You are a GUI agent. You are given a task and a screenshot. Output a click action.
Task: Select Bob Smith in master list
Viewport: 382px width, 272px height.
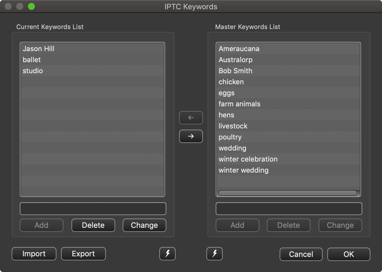[x=288, y=71]
